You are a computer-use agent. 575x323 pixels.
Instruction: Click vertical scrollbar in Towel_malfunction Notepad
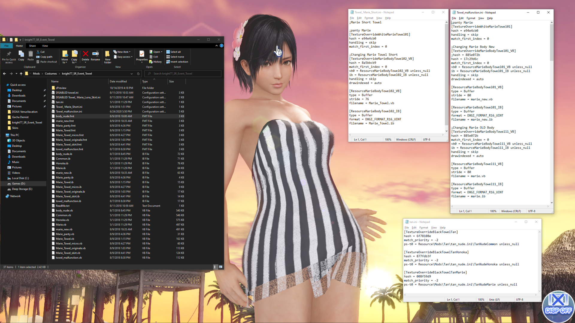(x=552, y=113)
